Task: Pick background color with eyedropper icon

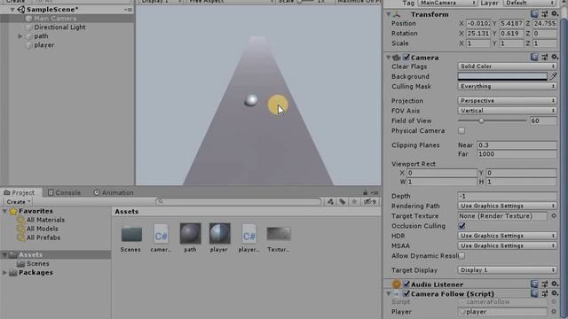Action: coord(553,76)
